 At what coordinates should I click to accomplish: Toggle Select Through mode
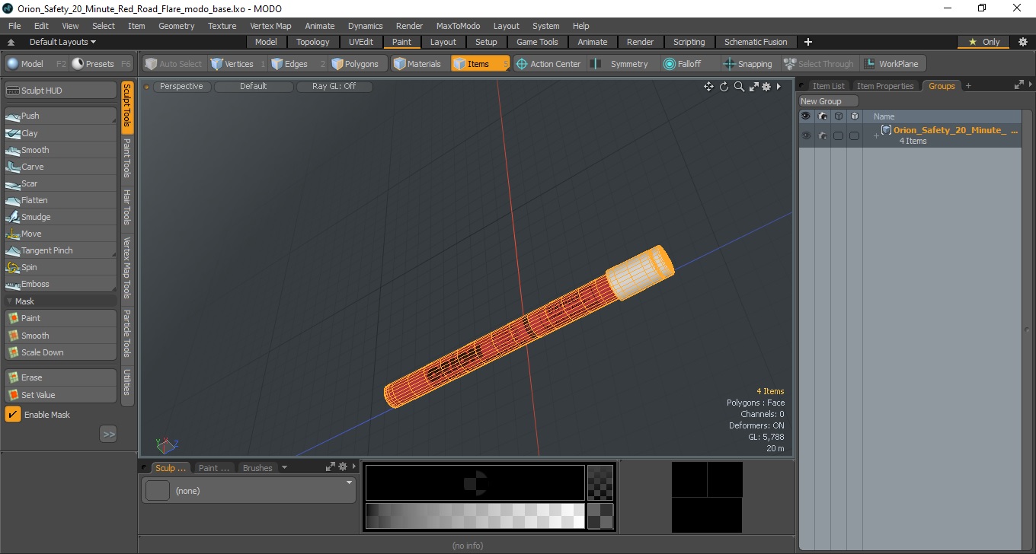(820, 64)
